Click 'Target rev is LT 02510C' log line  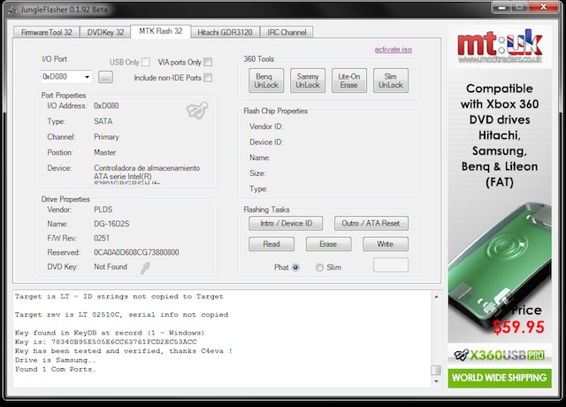(x=122, y=315)
